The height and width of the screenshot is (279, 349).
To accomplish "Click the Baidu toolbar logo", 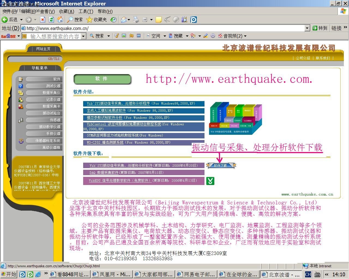I will pos(8,36).
